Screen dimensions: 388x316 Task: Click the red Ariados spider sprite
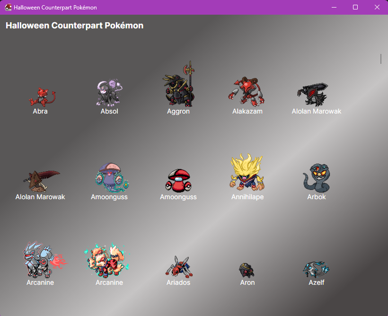point(179,267)
